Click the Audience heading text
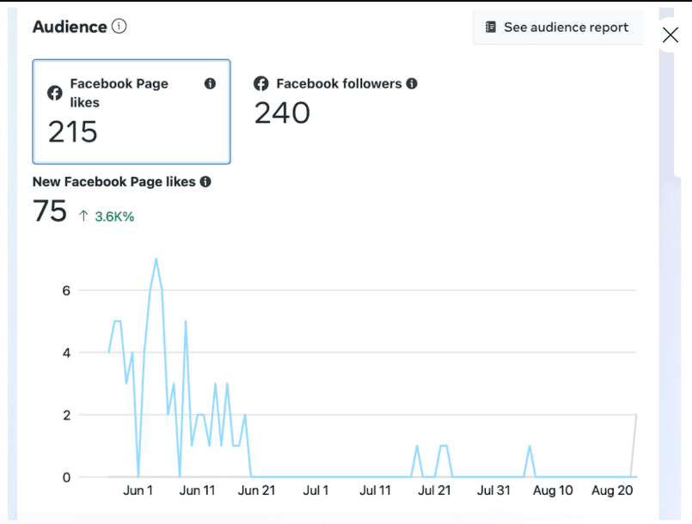The height and width of the screenshot is (524, 692). [x=70, y=27]
